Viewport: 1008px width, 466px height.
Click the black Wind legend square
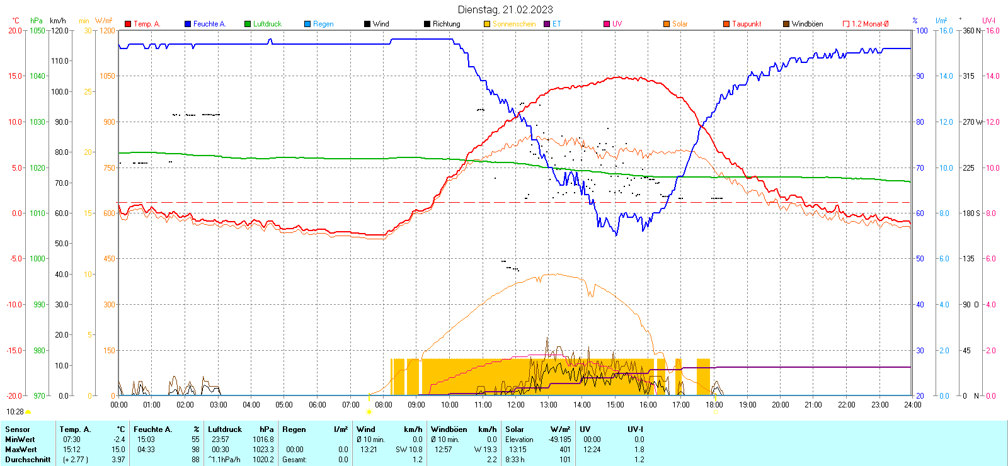[367, 24]
